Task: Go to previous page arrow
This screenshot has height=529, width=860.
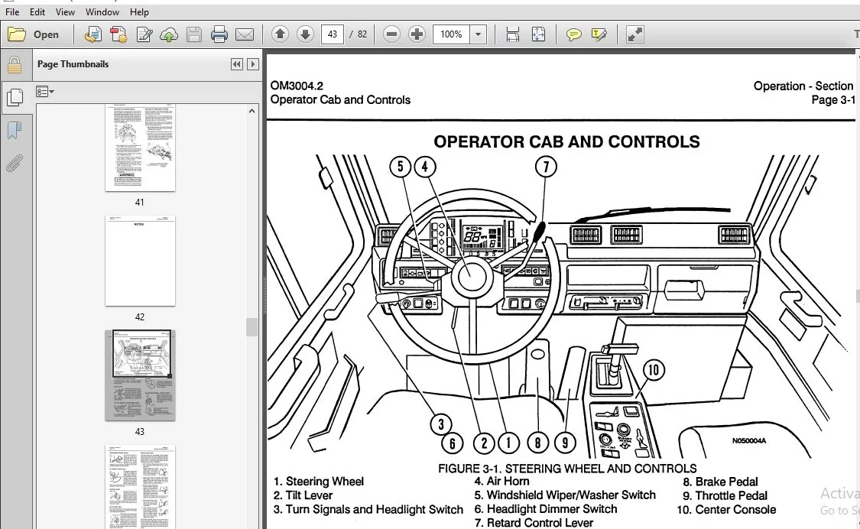Action: tap(280, 34)
